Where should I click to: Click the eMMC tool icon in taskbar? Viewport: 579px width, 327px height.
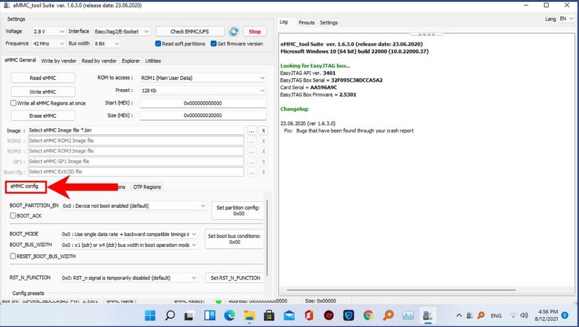point(427,315)
